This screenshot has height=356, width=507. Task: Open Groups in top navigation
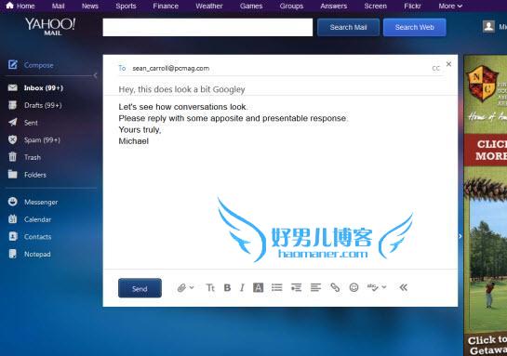(291, 7)
